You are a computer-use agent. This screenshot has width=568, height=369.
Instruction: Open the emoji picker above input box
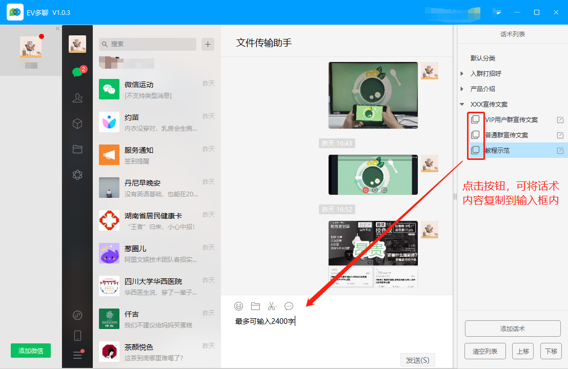click(x=238, y=306)
